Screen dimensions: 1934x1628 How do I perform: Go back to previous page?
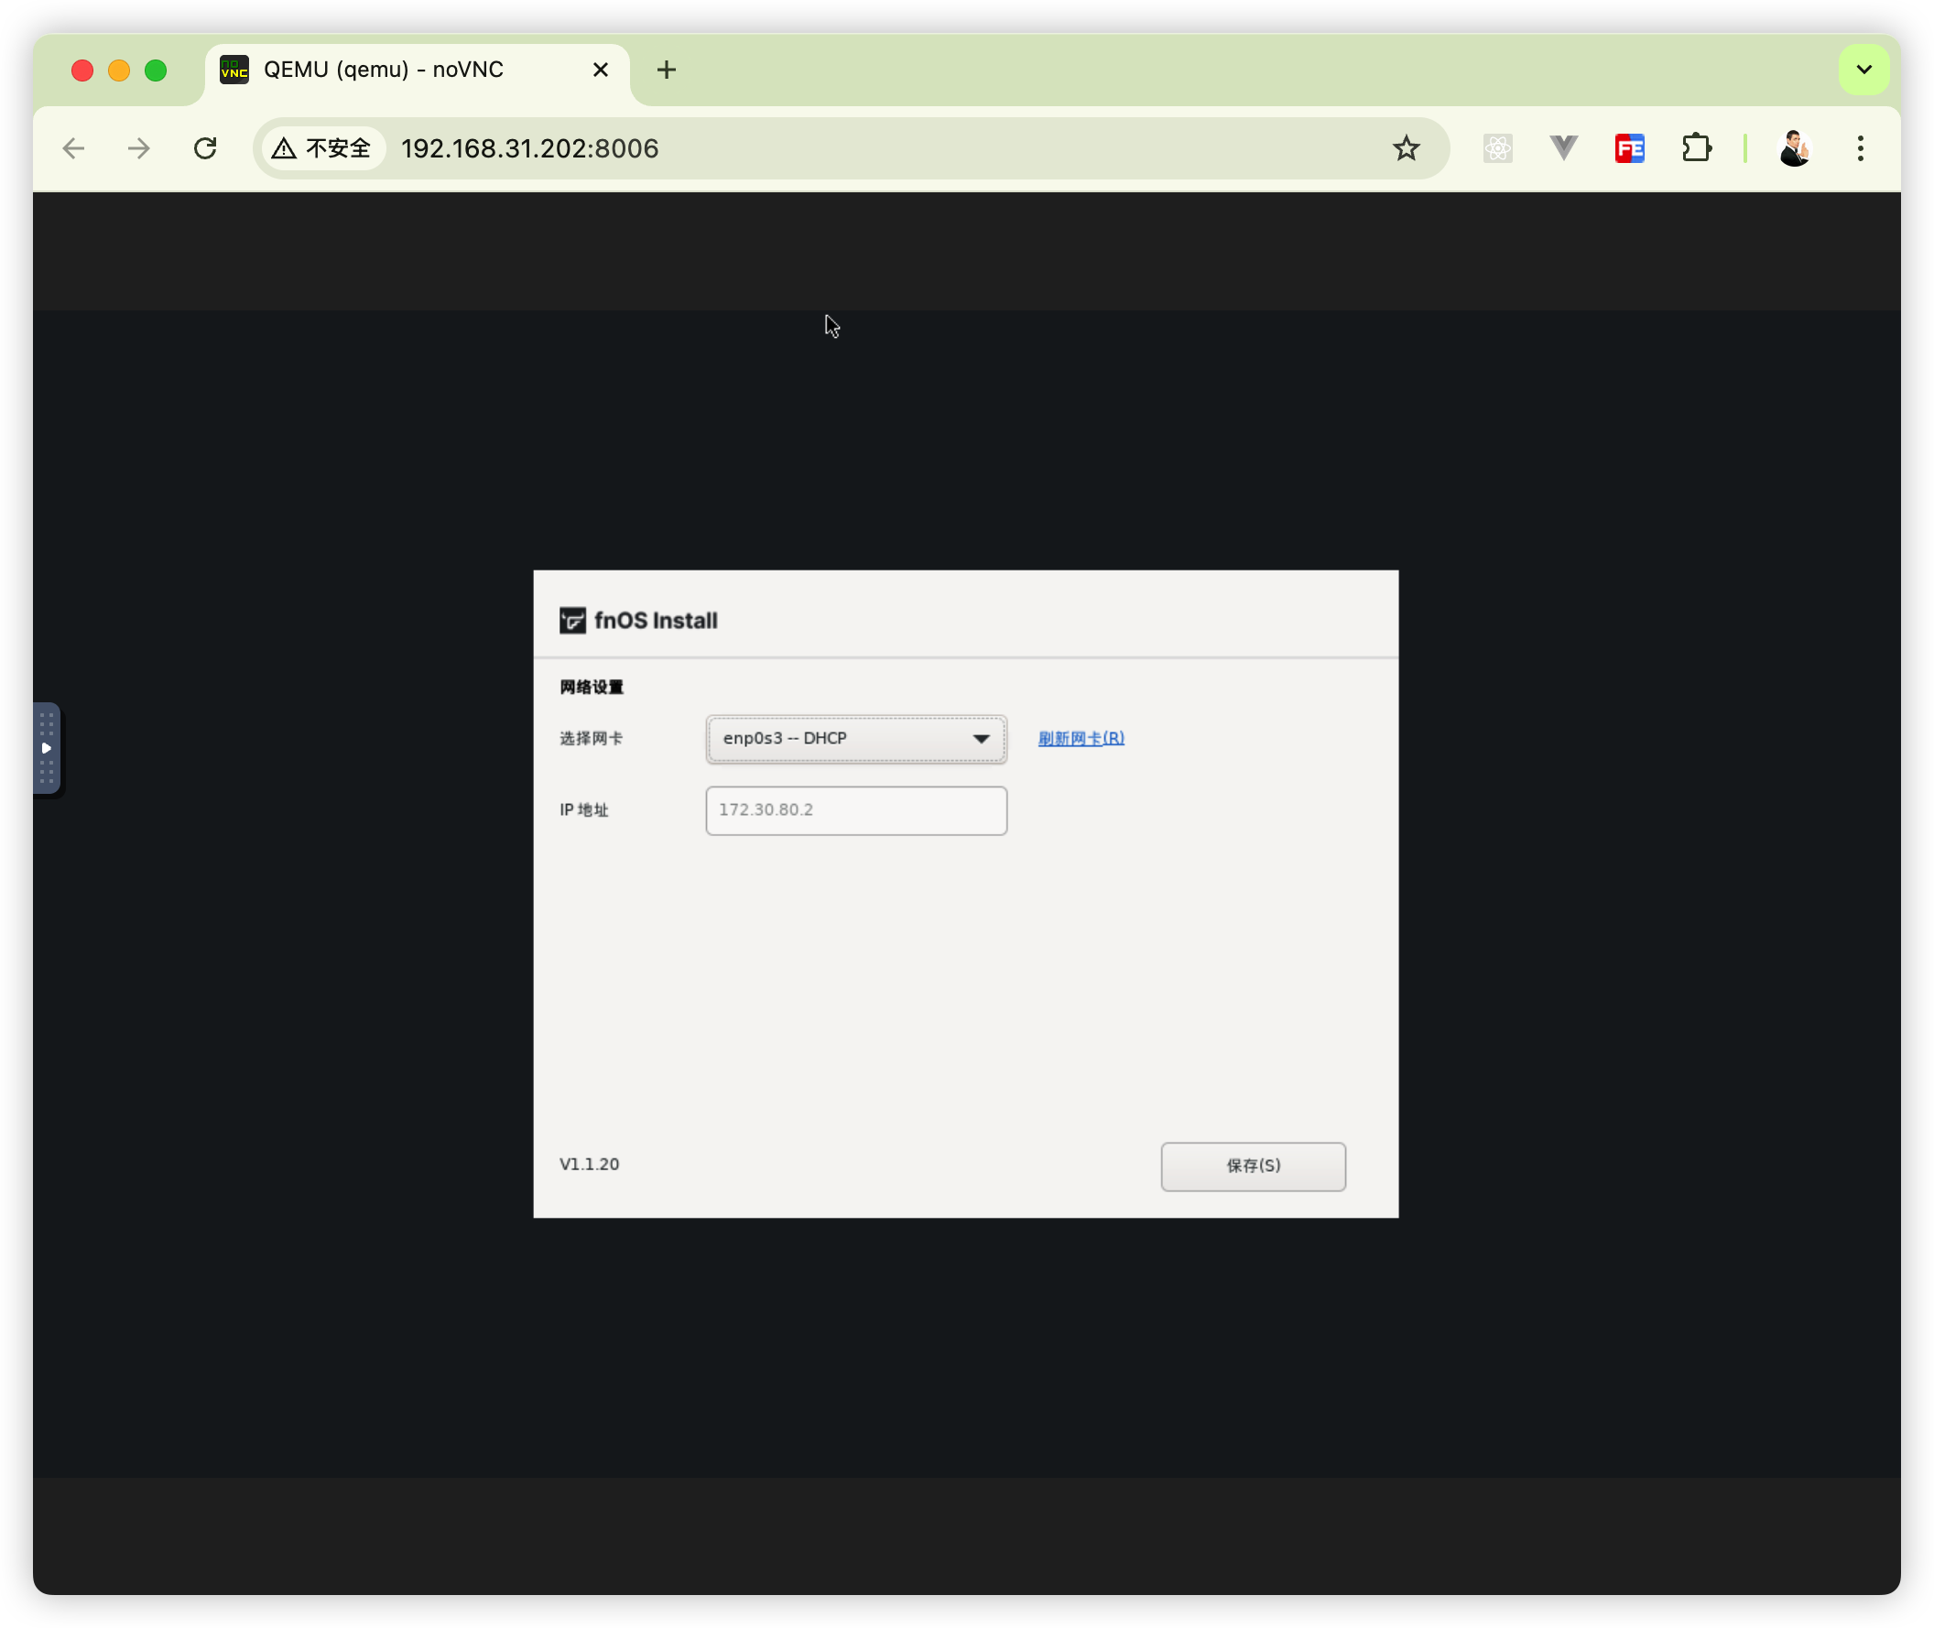click(x=74, y=148)
